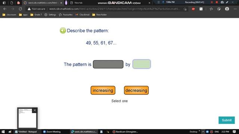Open the Bandicam bar menu icon
Viewport: 239px width, 134px height.
(158, 2)
